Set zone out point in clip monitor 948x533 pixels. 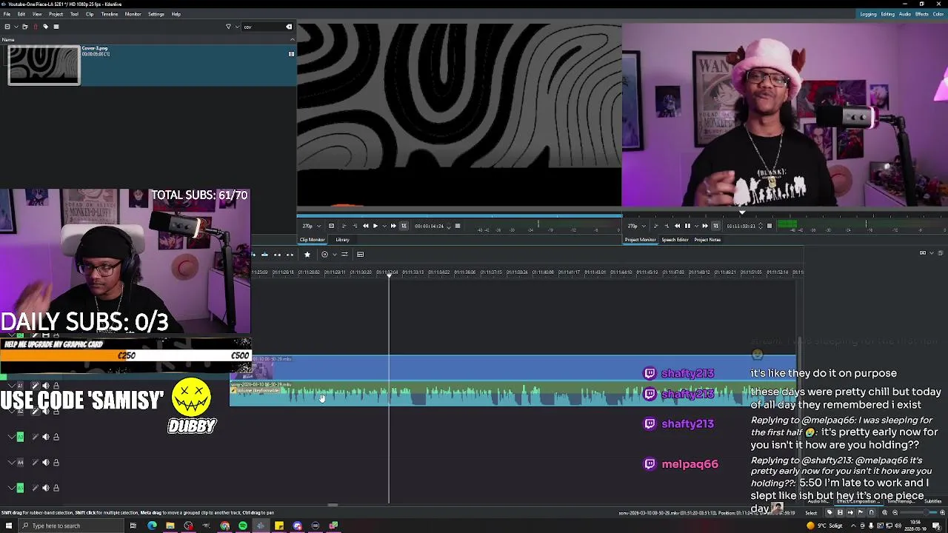click(x=355, y=226)
